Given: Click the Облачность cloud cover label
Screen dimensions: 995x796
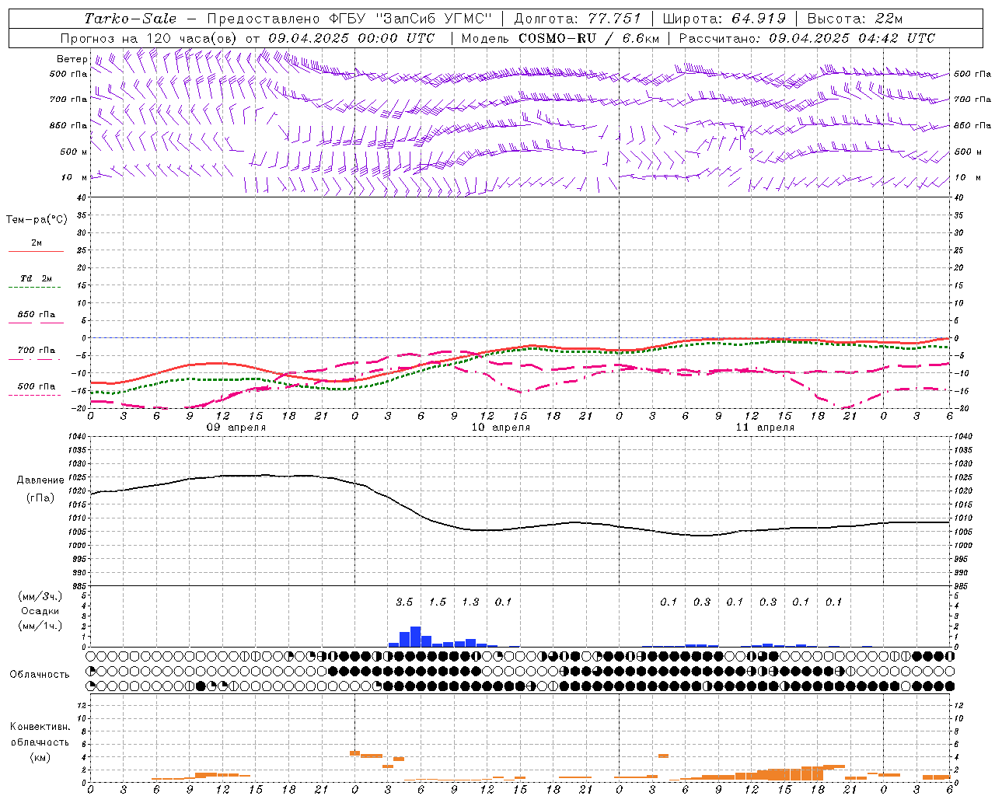Looking at the screenshot, I should click(x=40, y=675).
